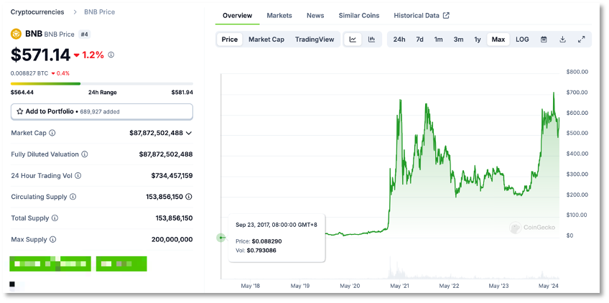Expand chart to fullscreen
The height and width of the screenshot is (303, 609).
coord(582,39)
